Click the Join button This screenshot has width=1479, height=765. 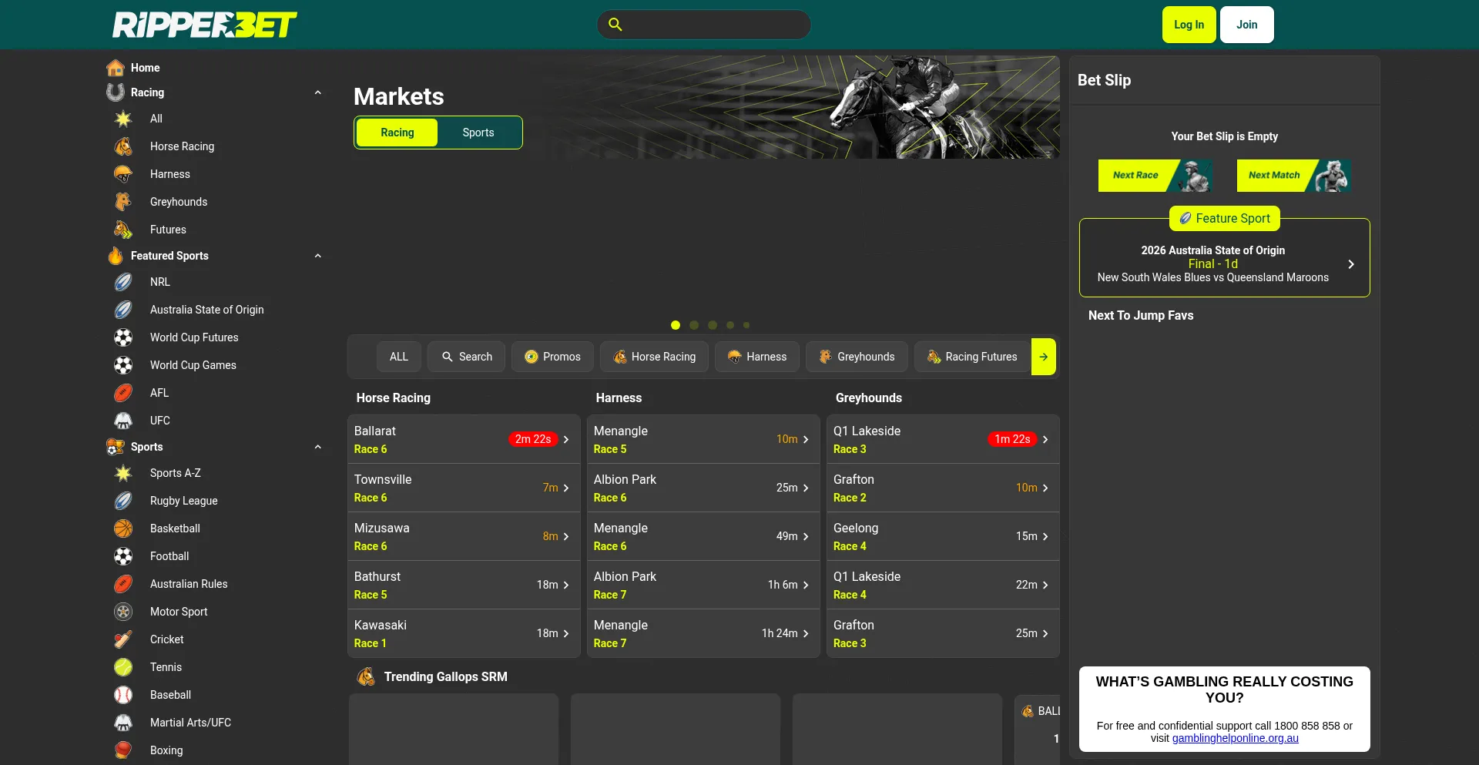pyautogui.click(x=1247, y=25)
